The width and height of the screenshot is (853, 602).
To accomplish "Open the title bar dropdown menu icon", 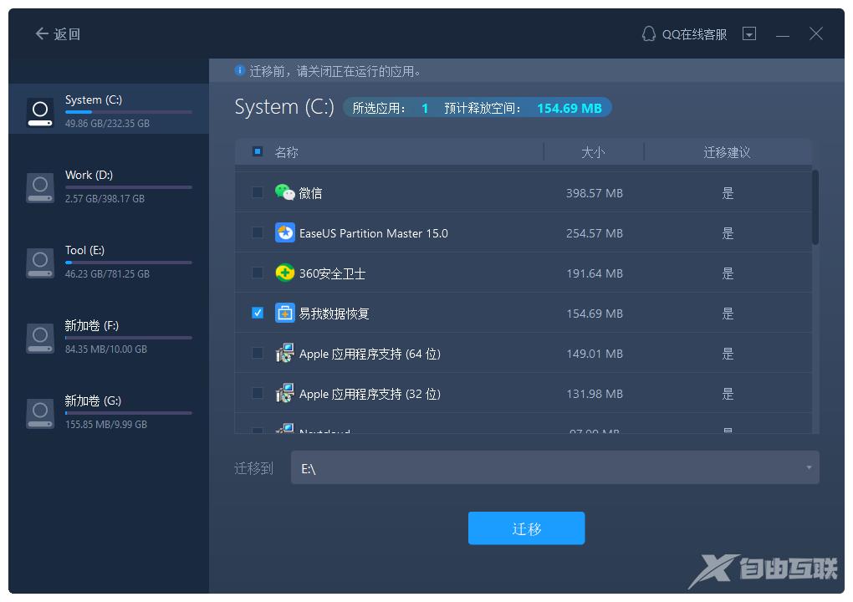I will (x=749, y=34).
